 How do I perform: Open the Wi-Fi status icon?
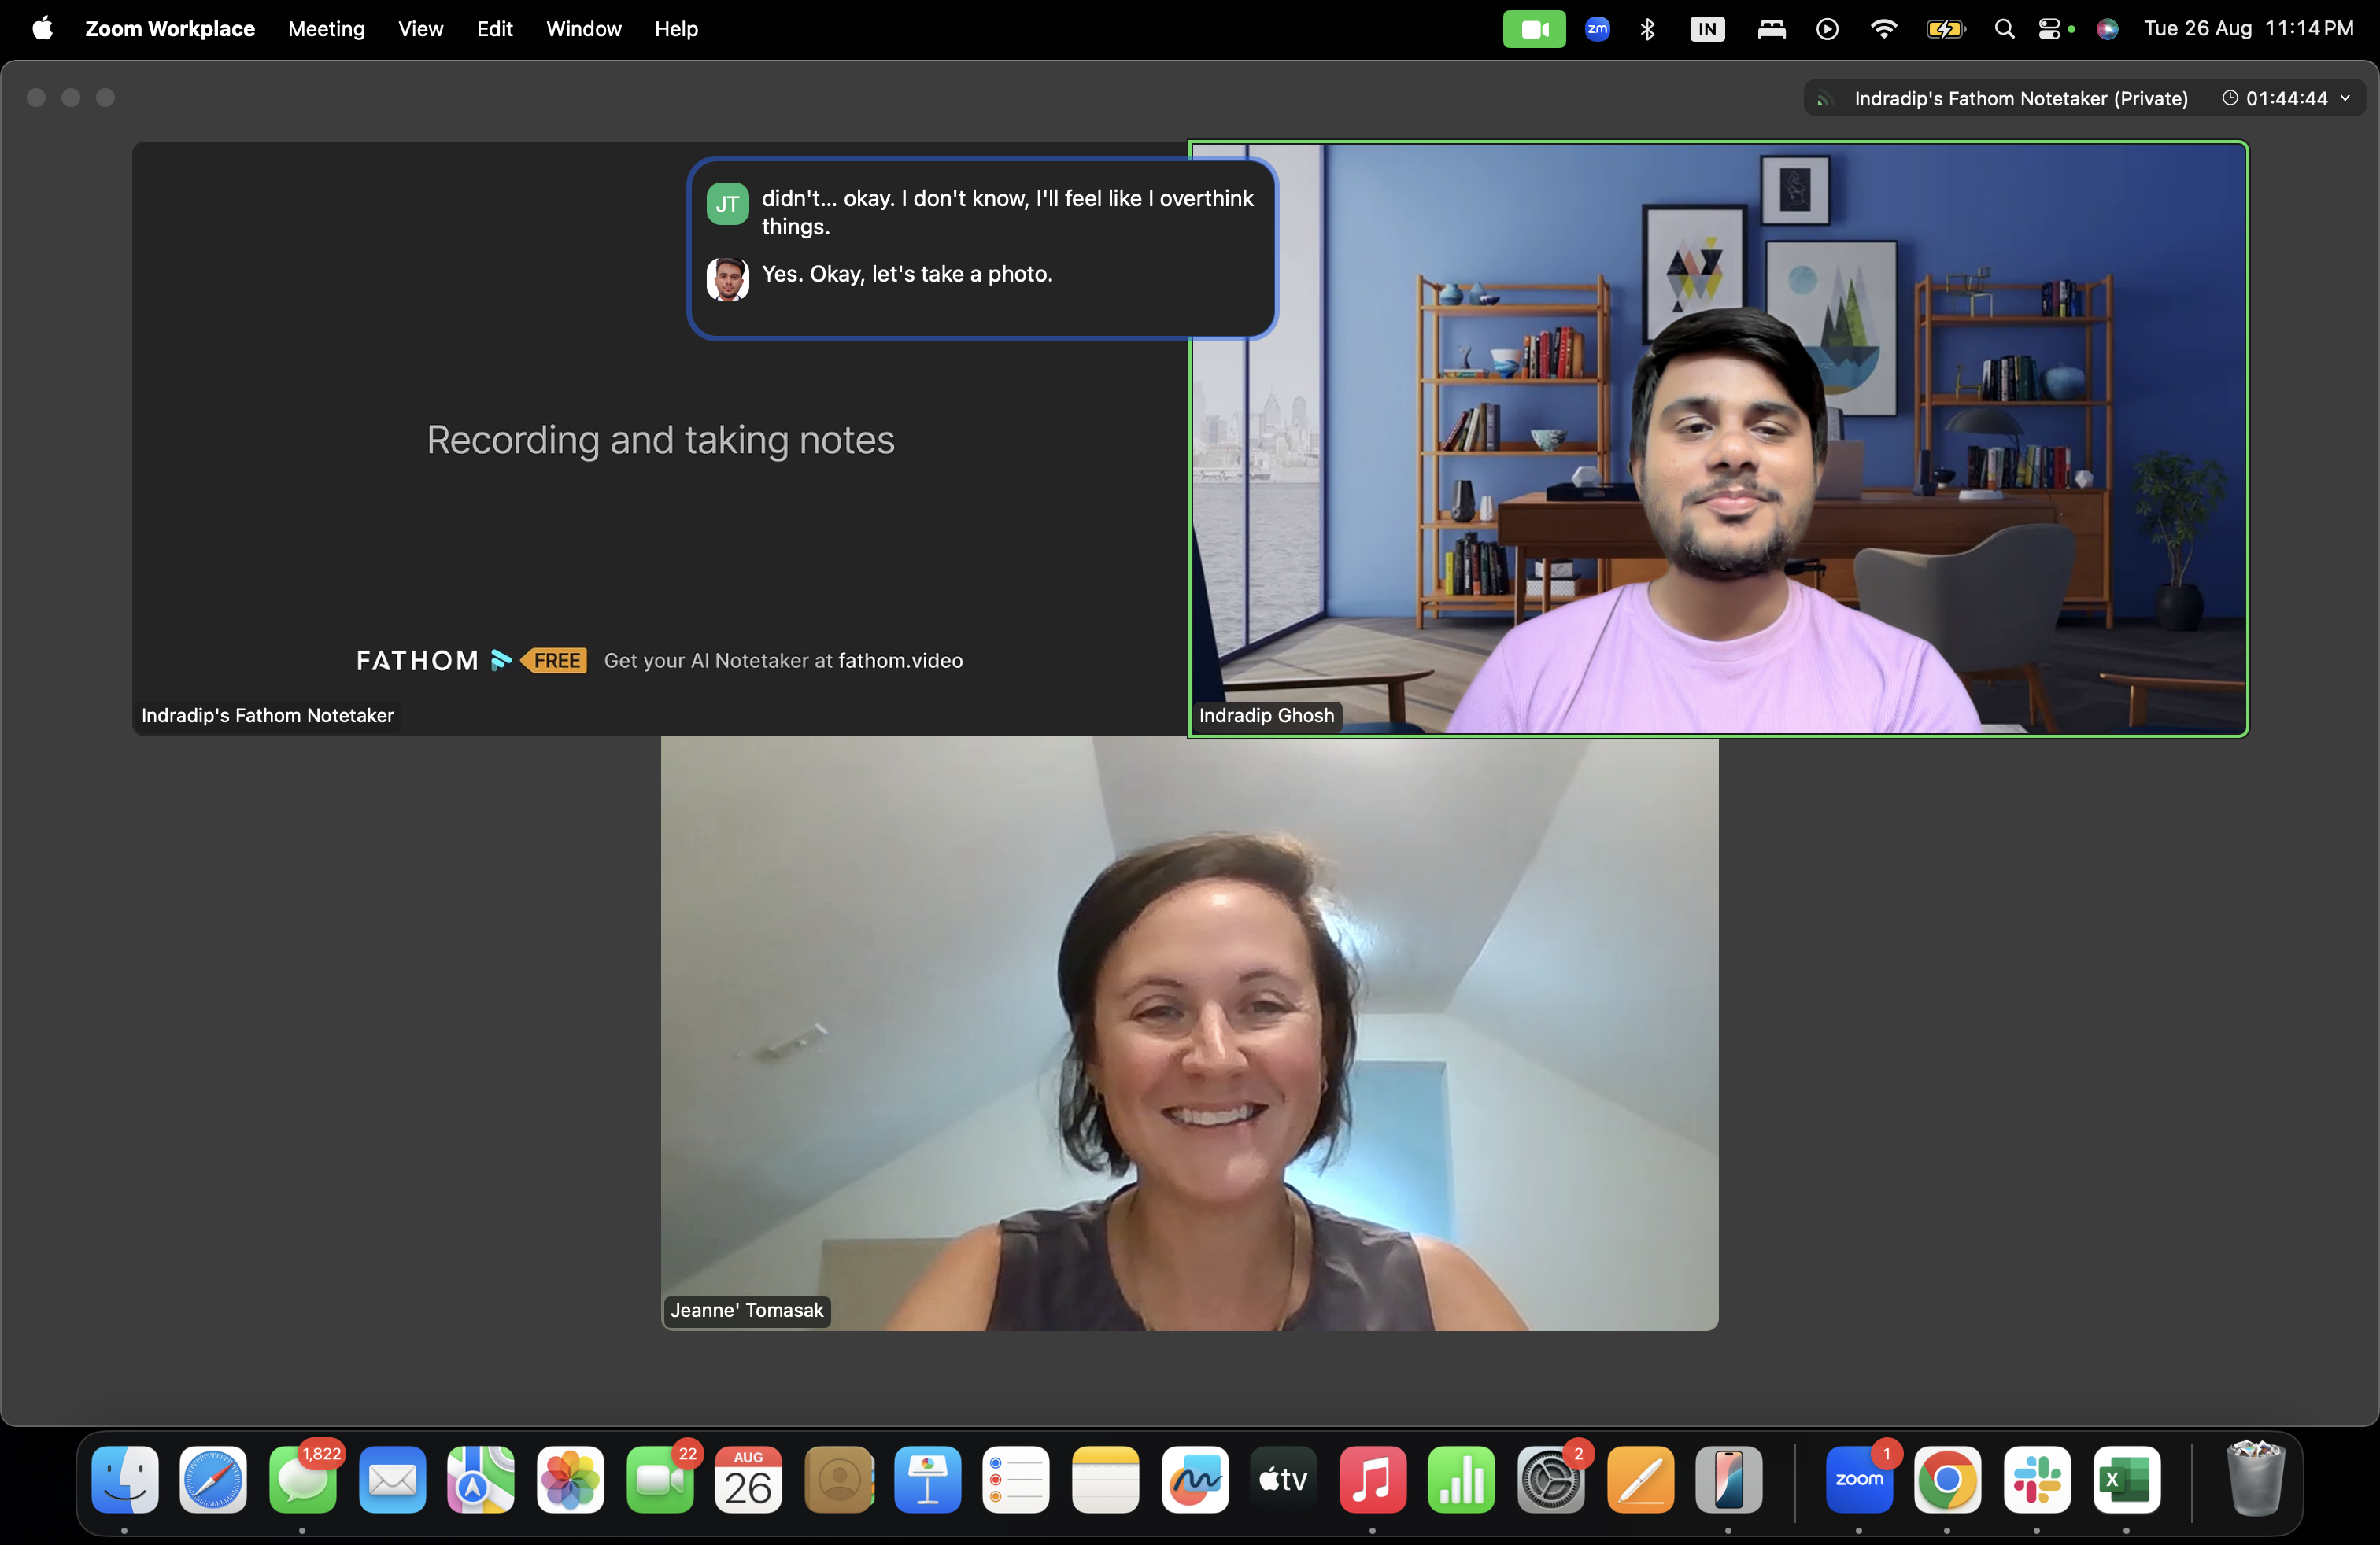point(1883,29)
